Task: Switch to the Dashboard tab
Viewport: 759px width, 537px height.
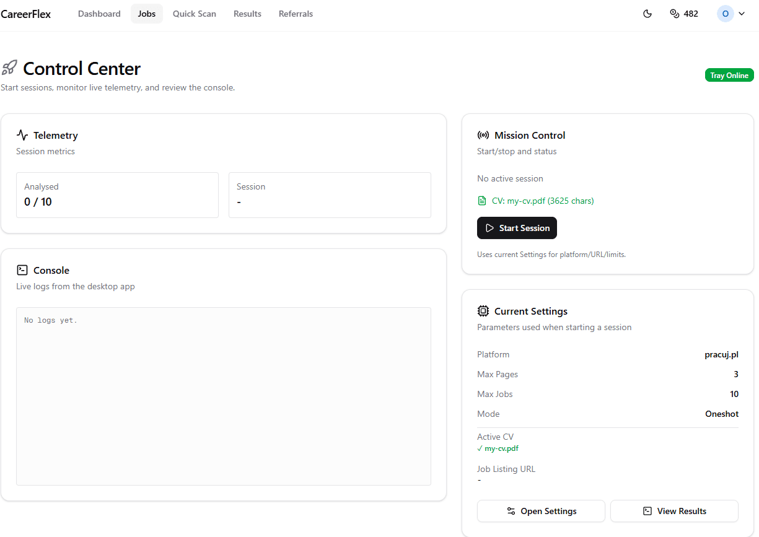Action: [x=99, y=13]
